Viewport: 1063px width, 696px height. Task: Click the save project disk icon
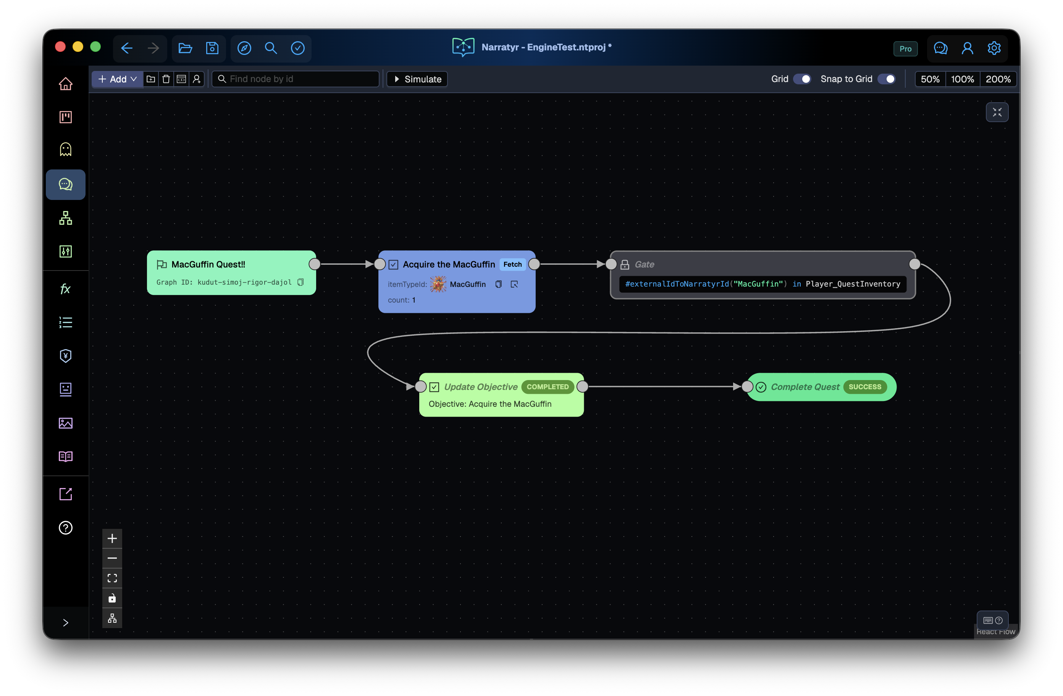(x=212, y=48)
